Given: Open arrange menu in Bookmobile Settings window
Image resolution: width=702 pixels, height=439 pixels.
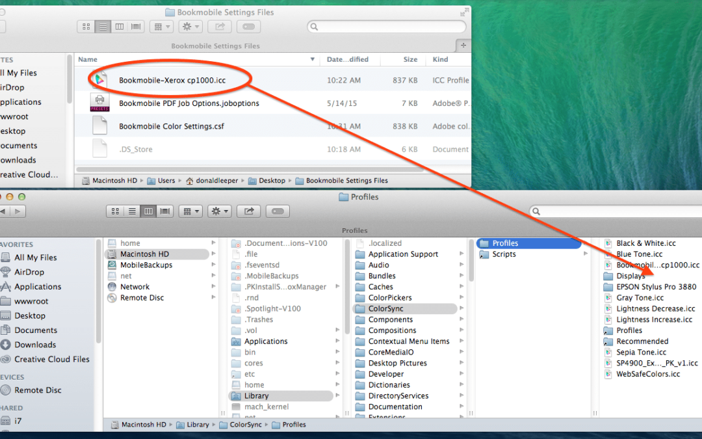Looking at the screenshot, I should [162, 27].
